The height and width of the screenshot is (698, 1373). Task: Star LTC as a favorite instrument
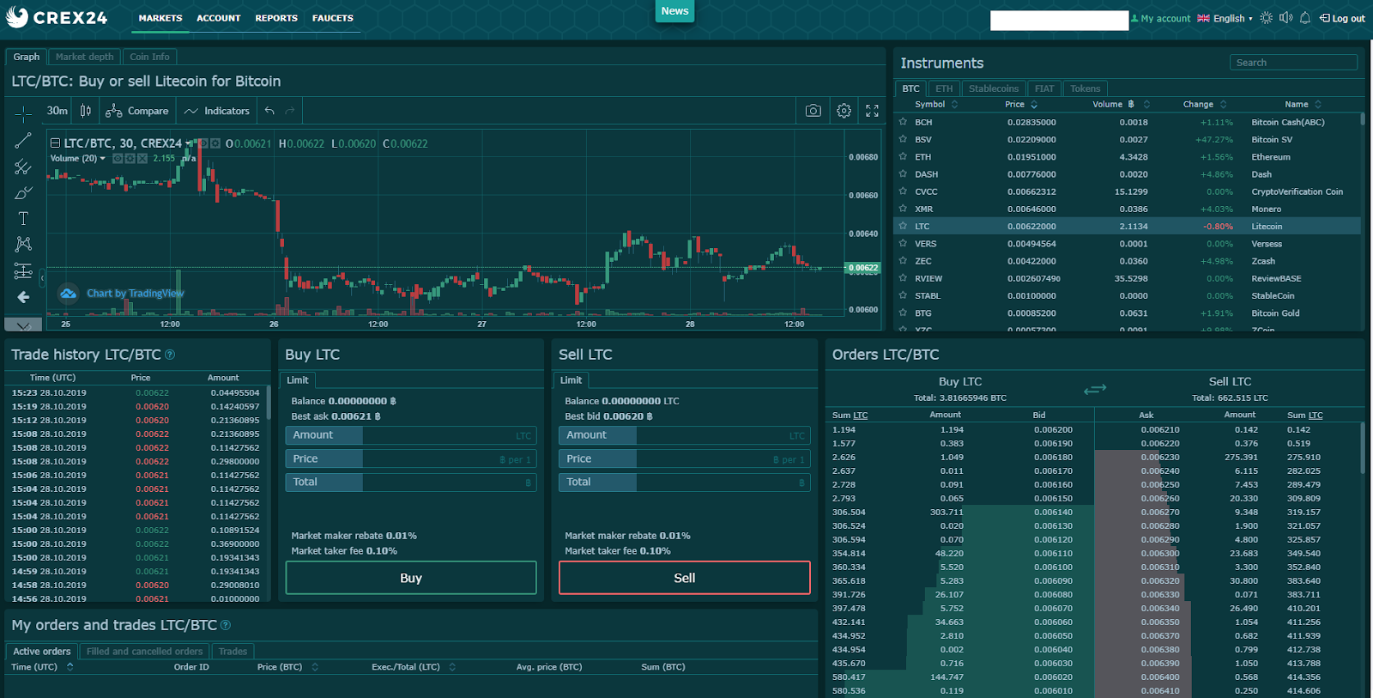[x=903, y=226]
